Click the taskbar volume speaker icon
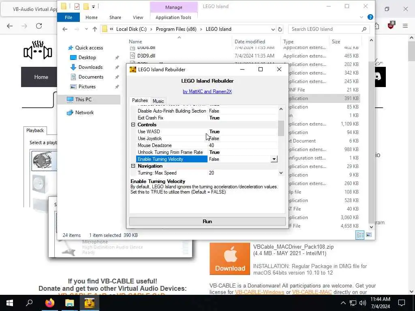The image size is (415, 311). [x=363, y=303]
